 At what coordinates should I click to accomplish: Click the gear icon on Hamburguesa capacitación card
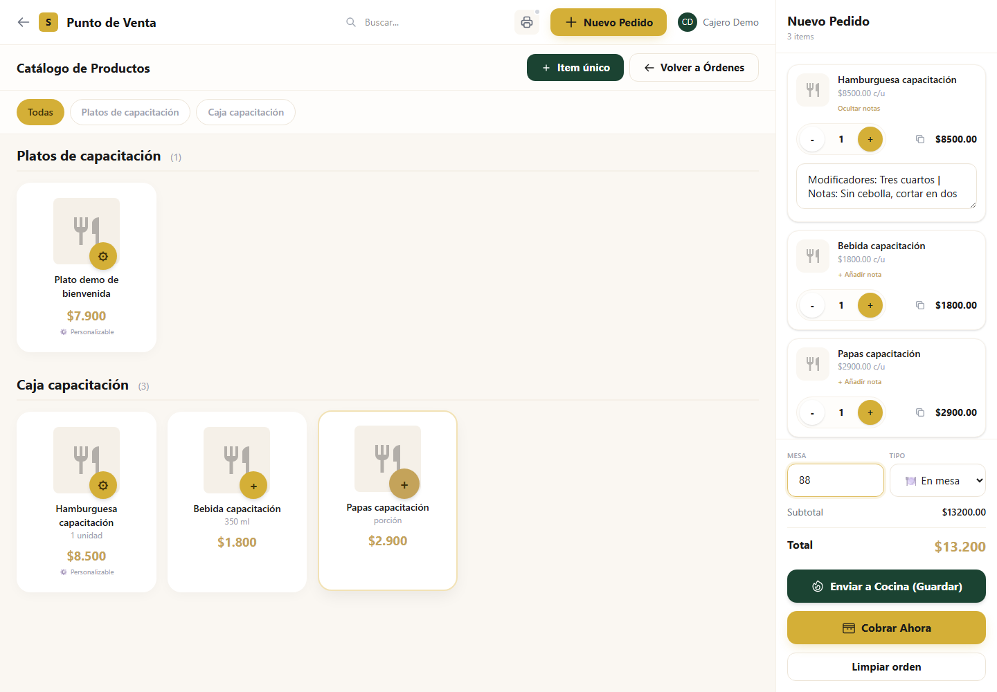click(x=103, y=485)
